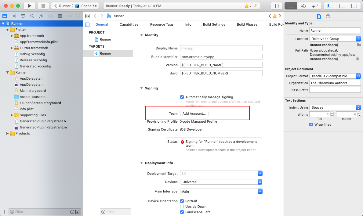The width and height of the screenshot is (363, 216).
Task: Open the Report navigator speech bubble icon
Action: [78, 16]
